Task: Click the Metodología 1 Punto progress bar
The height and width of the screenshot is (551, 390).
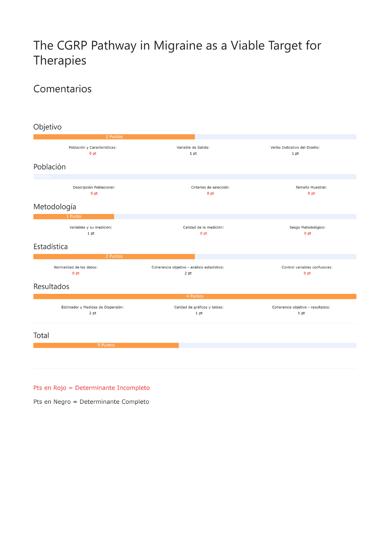Action: point(195,217)
